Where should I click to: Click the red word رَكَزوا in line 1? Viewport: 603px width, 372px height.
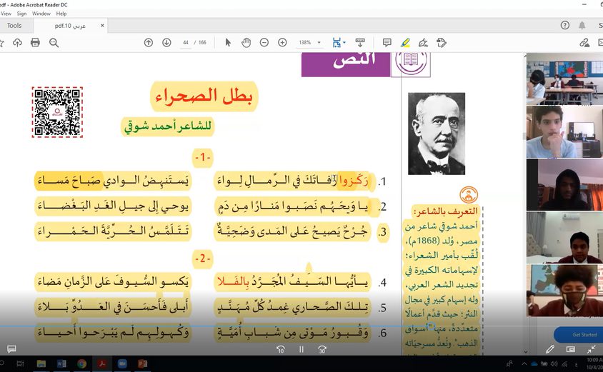[354, 180]
